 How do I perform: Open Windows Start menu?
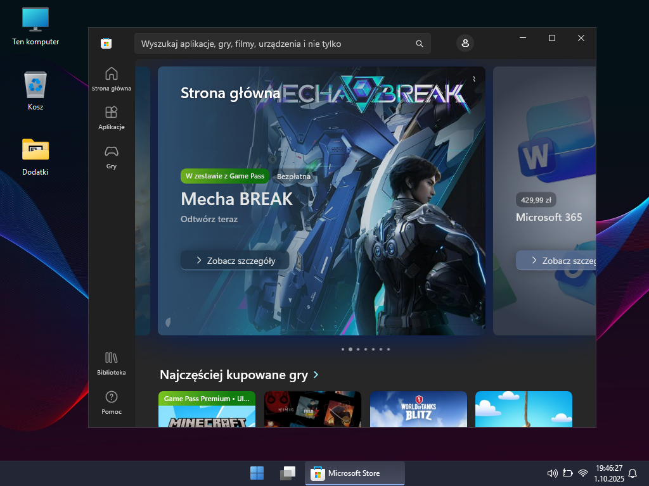[257, 473]
